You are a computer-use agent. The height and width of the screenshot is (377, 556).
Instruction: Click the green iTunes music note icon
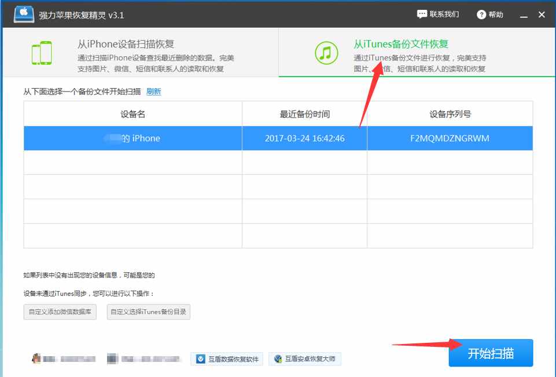[325, 52]
